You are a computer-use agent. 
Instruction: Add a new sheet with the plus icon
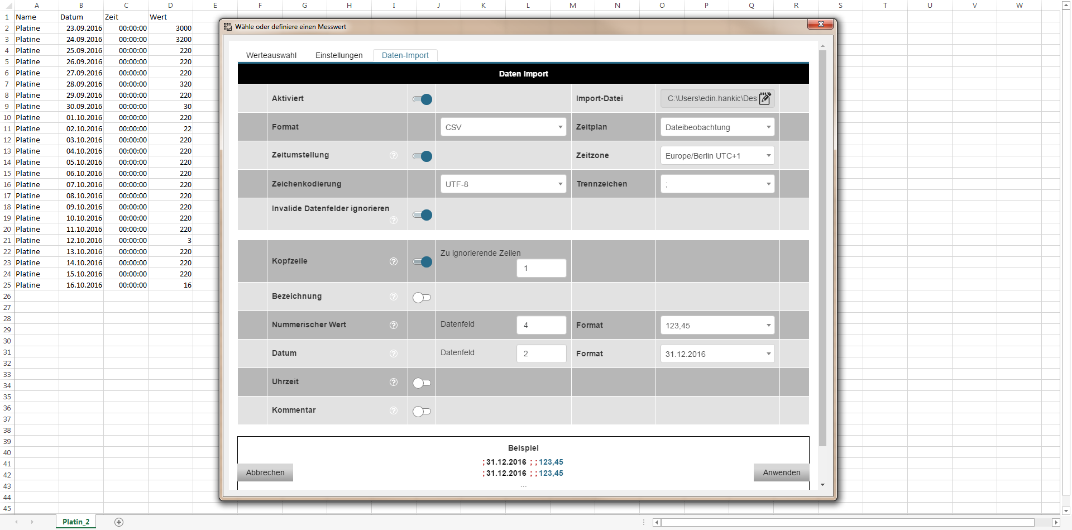click(119, 522)
